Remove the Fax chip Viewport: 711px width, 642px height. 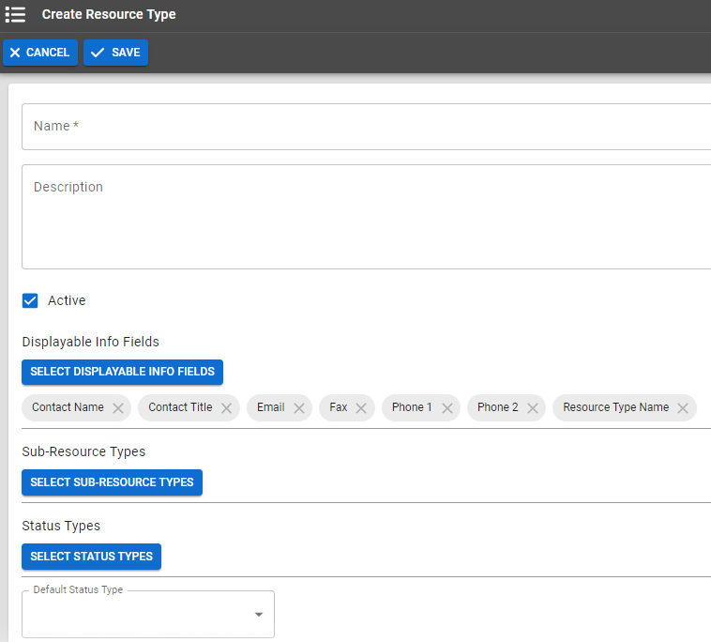coord(361,408)
